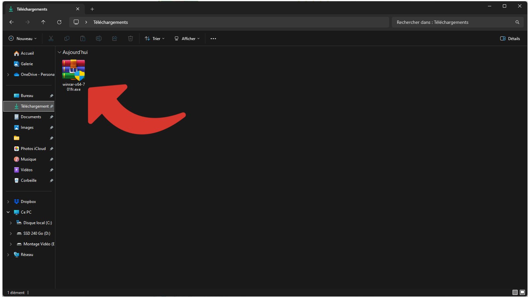Expand the OneDrive node

pos(8,74)
